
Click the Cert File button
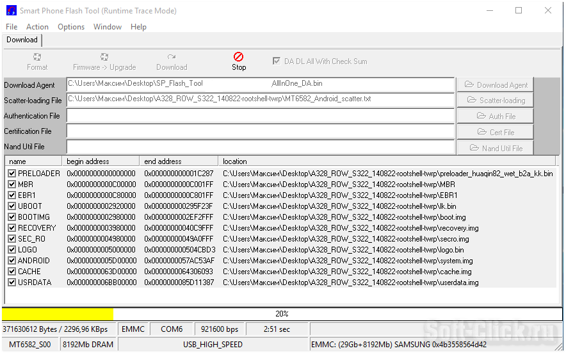(495, 132)
